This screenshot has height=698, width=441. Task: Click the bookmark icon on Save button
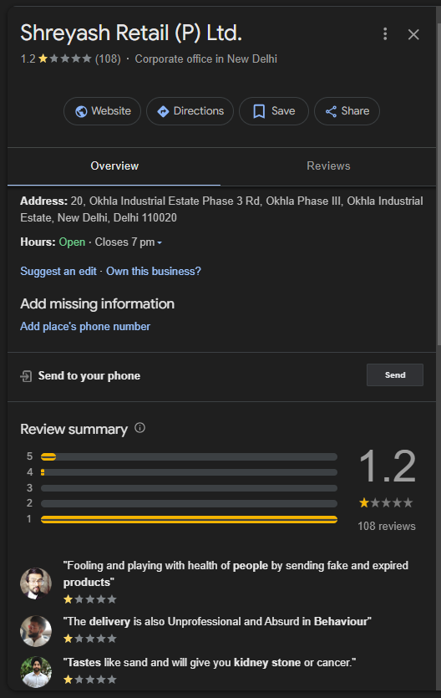click(259, 111)
